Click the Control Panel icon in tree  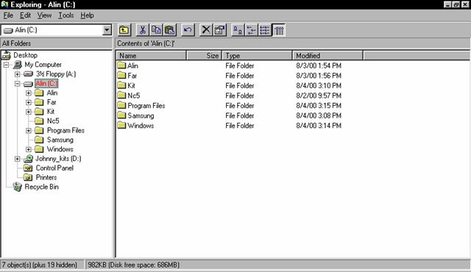click(x=28, y=168)
